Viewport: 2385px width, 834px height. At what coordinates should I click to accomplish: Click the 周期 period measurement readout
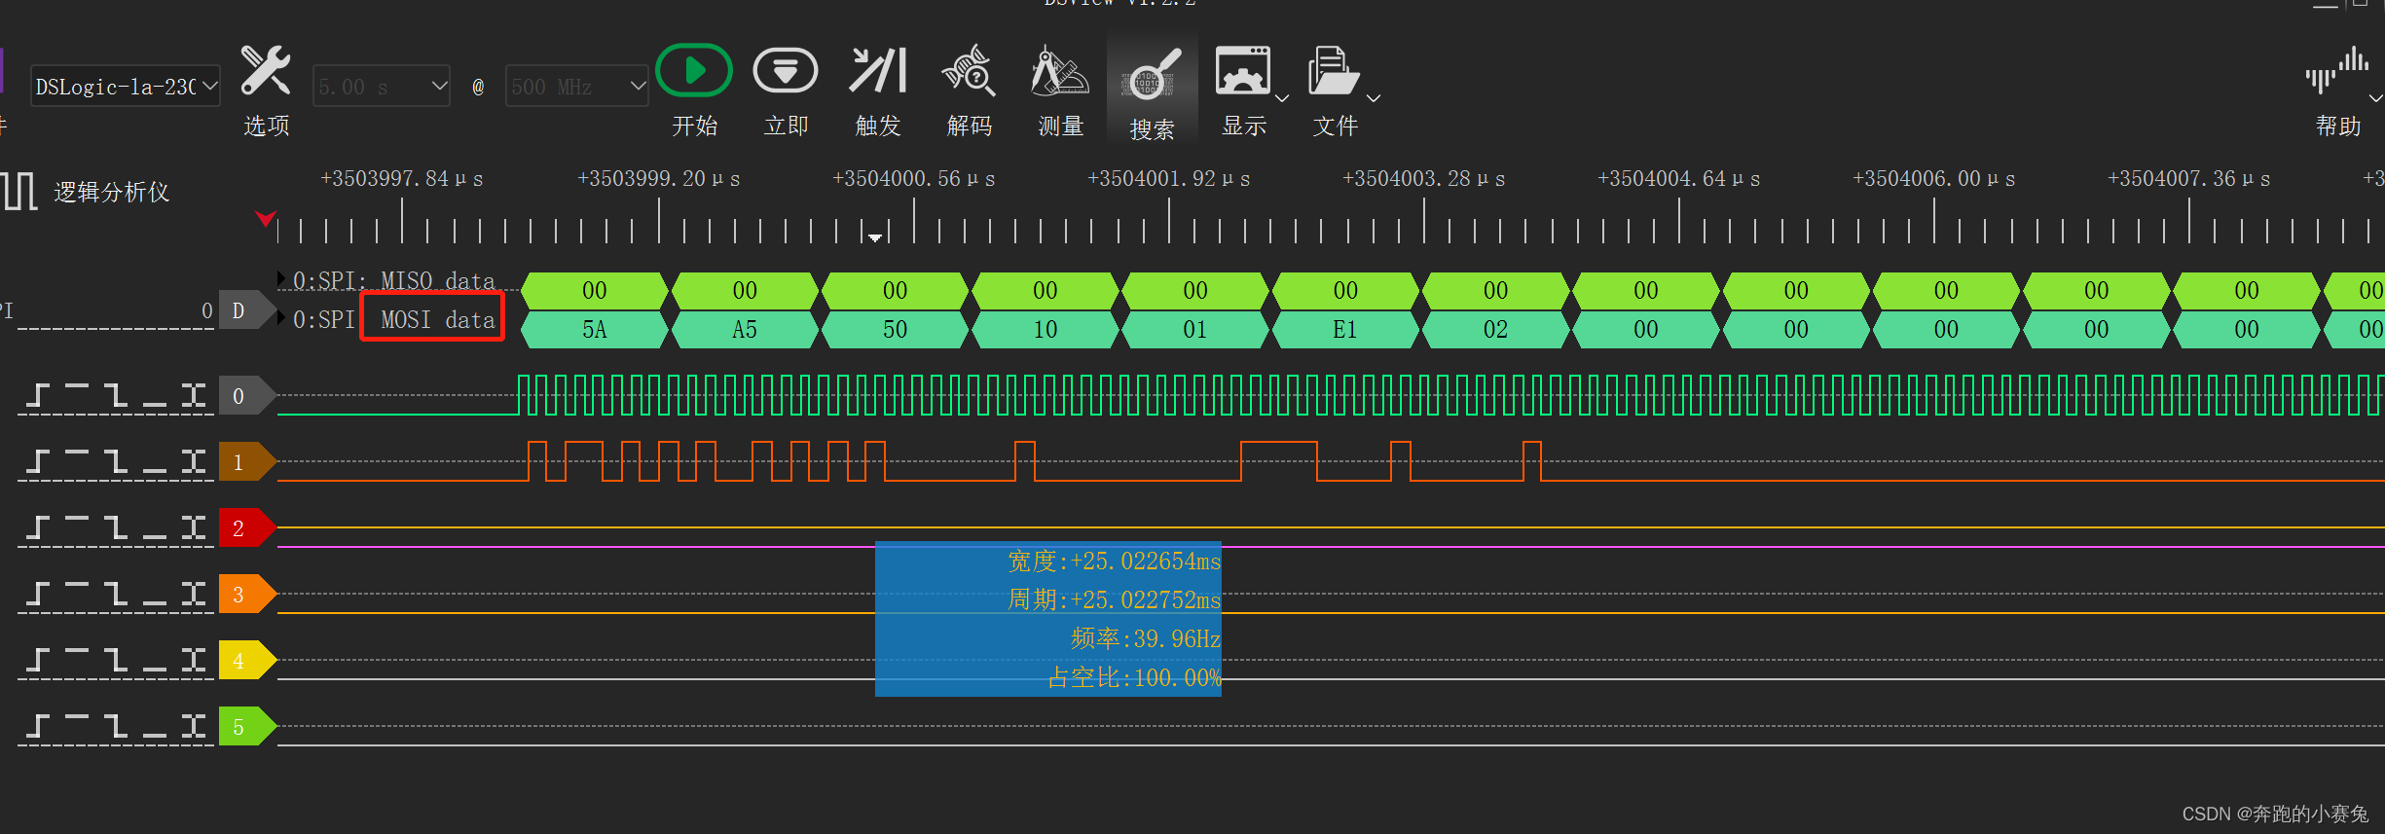[1114, 599]
